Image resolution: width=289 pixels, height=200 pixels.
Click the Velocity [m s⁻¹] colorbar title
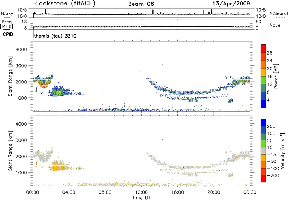[x=282, y=151]
